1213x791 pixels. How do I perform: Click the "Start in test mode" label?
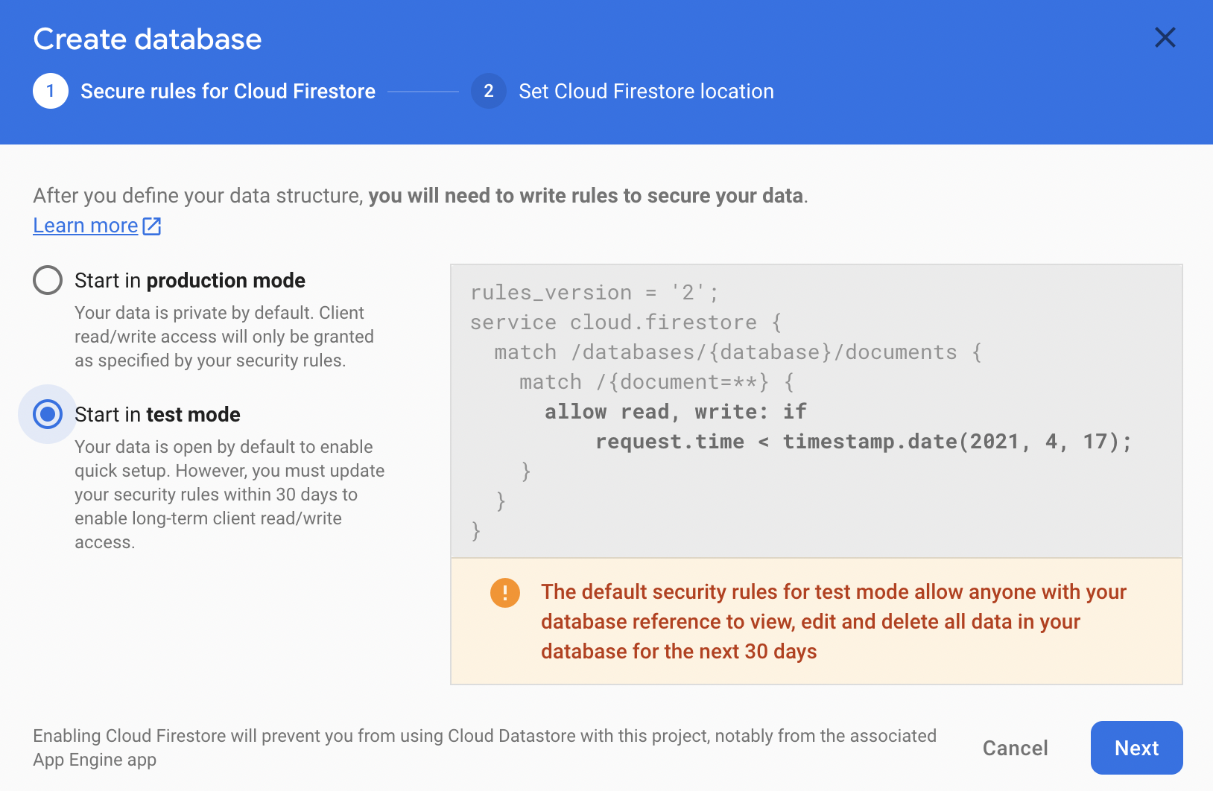(x=157, y=414)
